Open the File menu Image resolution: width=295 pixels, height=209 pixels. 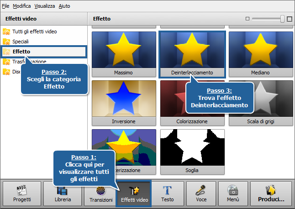[x=5, y=6]
